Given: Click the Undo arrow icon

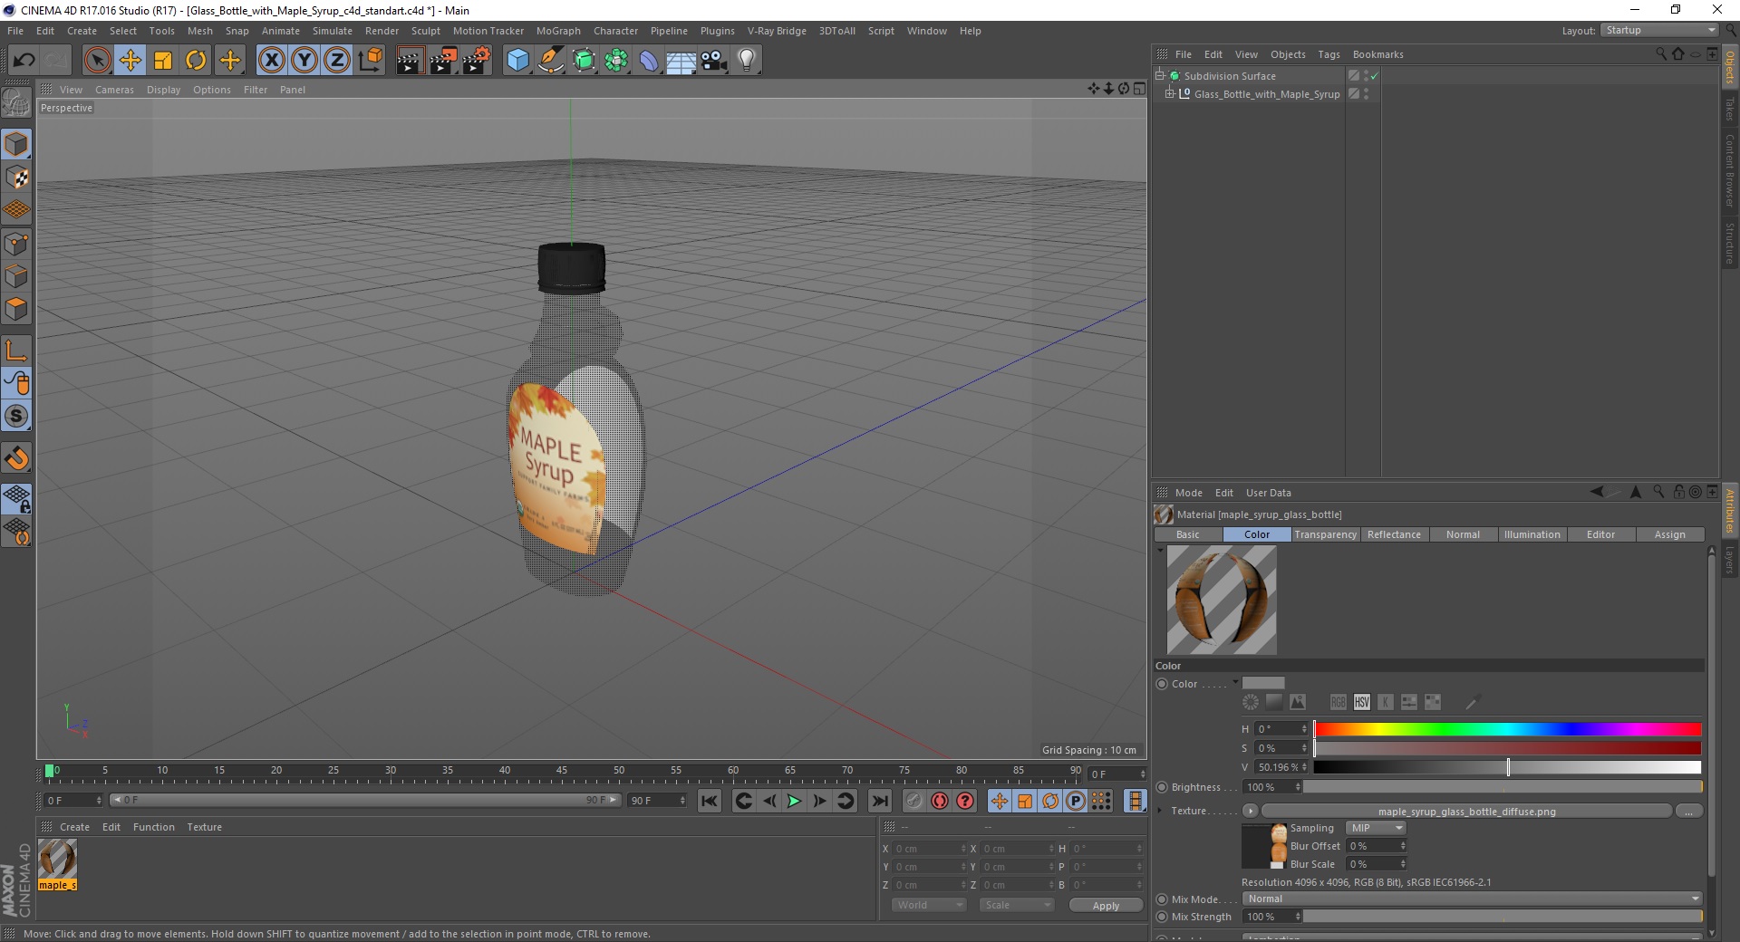Looking at the screenshot, I should pos(24,61).
